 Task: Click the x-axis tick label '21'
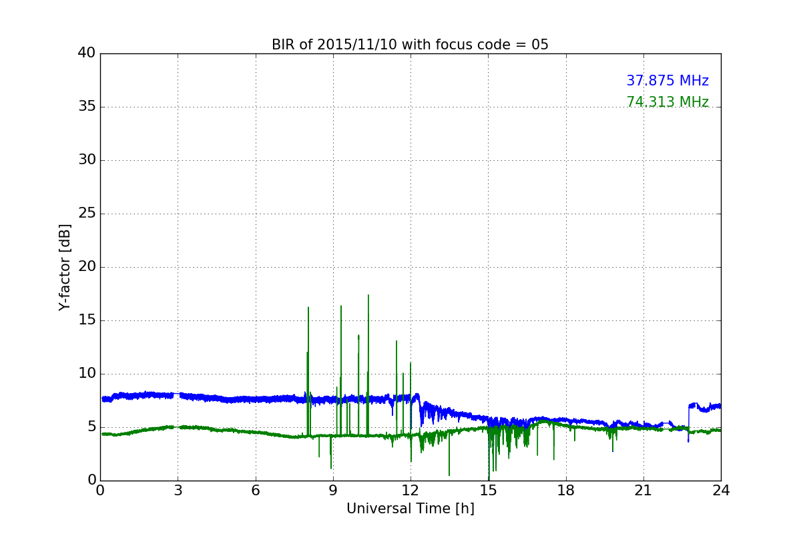[643, 491]
